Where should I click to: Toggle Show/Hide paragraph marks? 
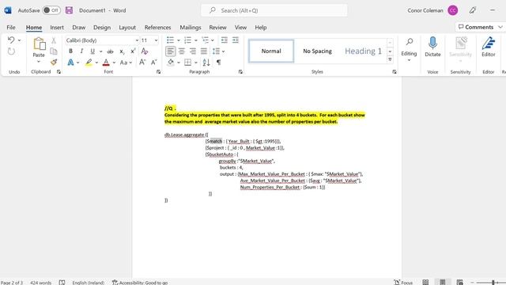[218, 63]
